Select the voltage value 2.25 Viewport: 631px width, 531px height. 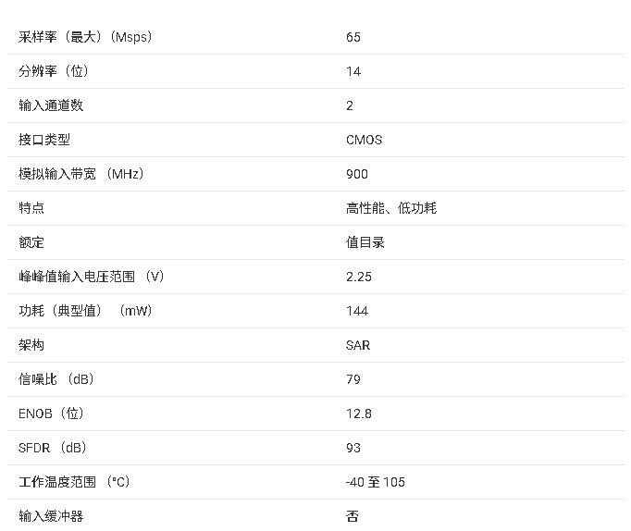(x=359, y=277)
